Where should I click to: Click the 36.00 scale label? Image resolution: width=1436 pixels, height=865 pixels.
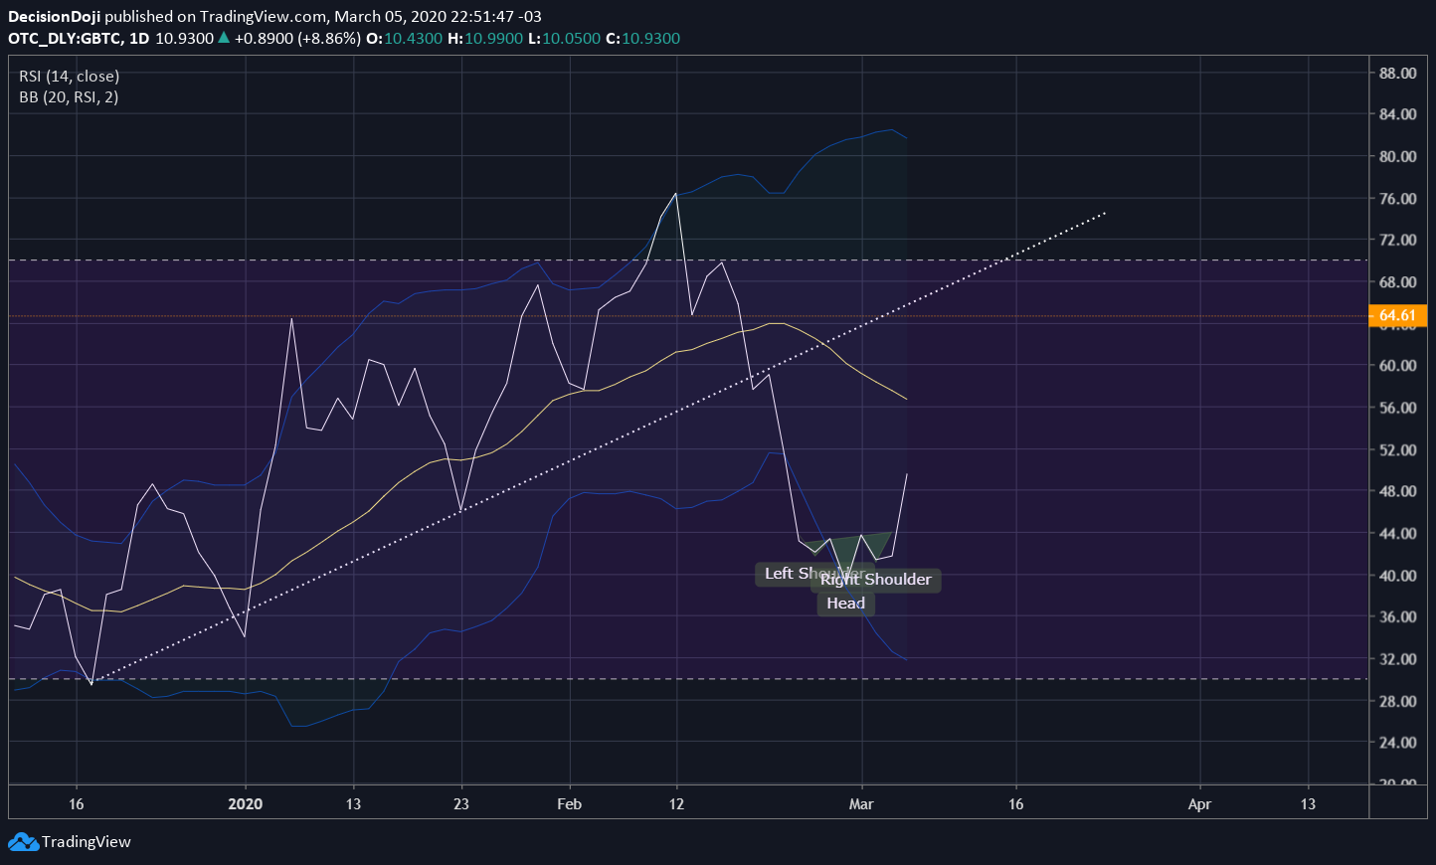click(1397, 617)
